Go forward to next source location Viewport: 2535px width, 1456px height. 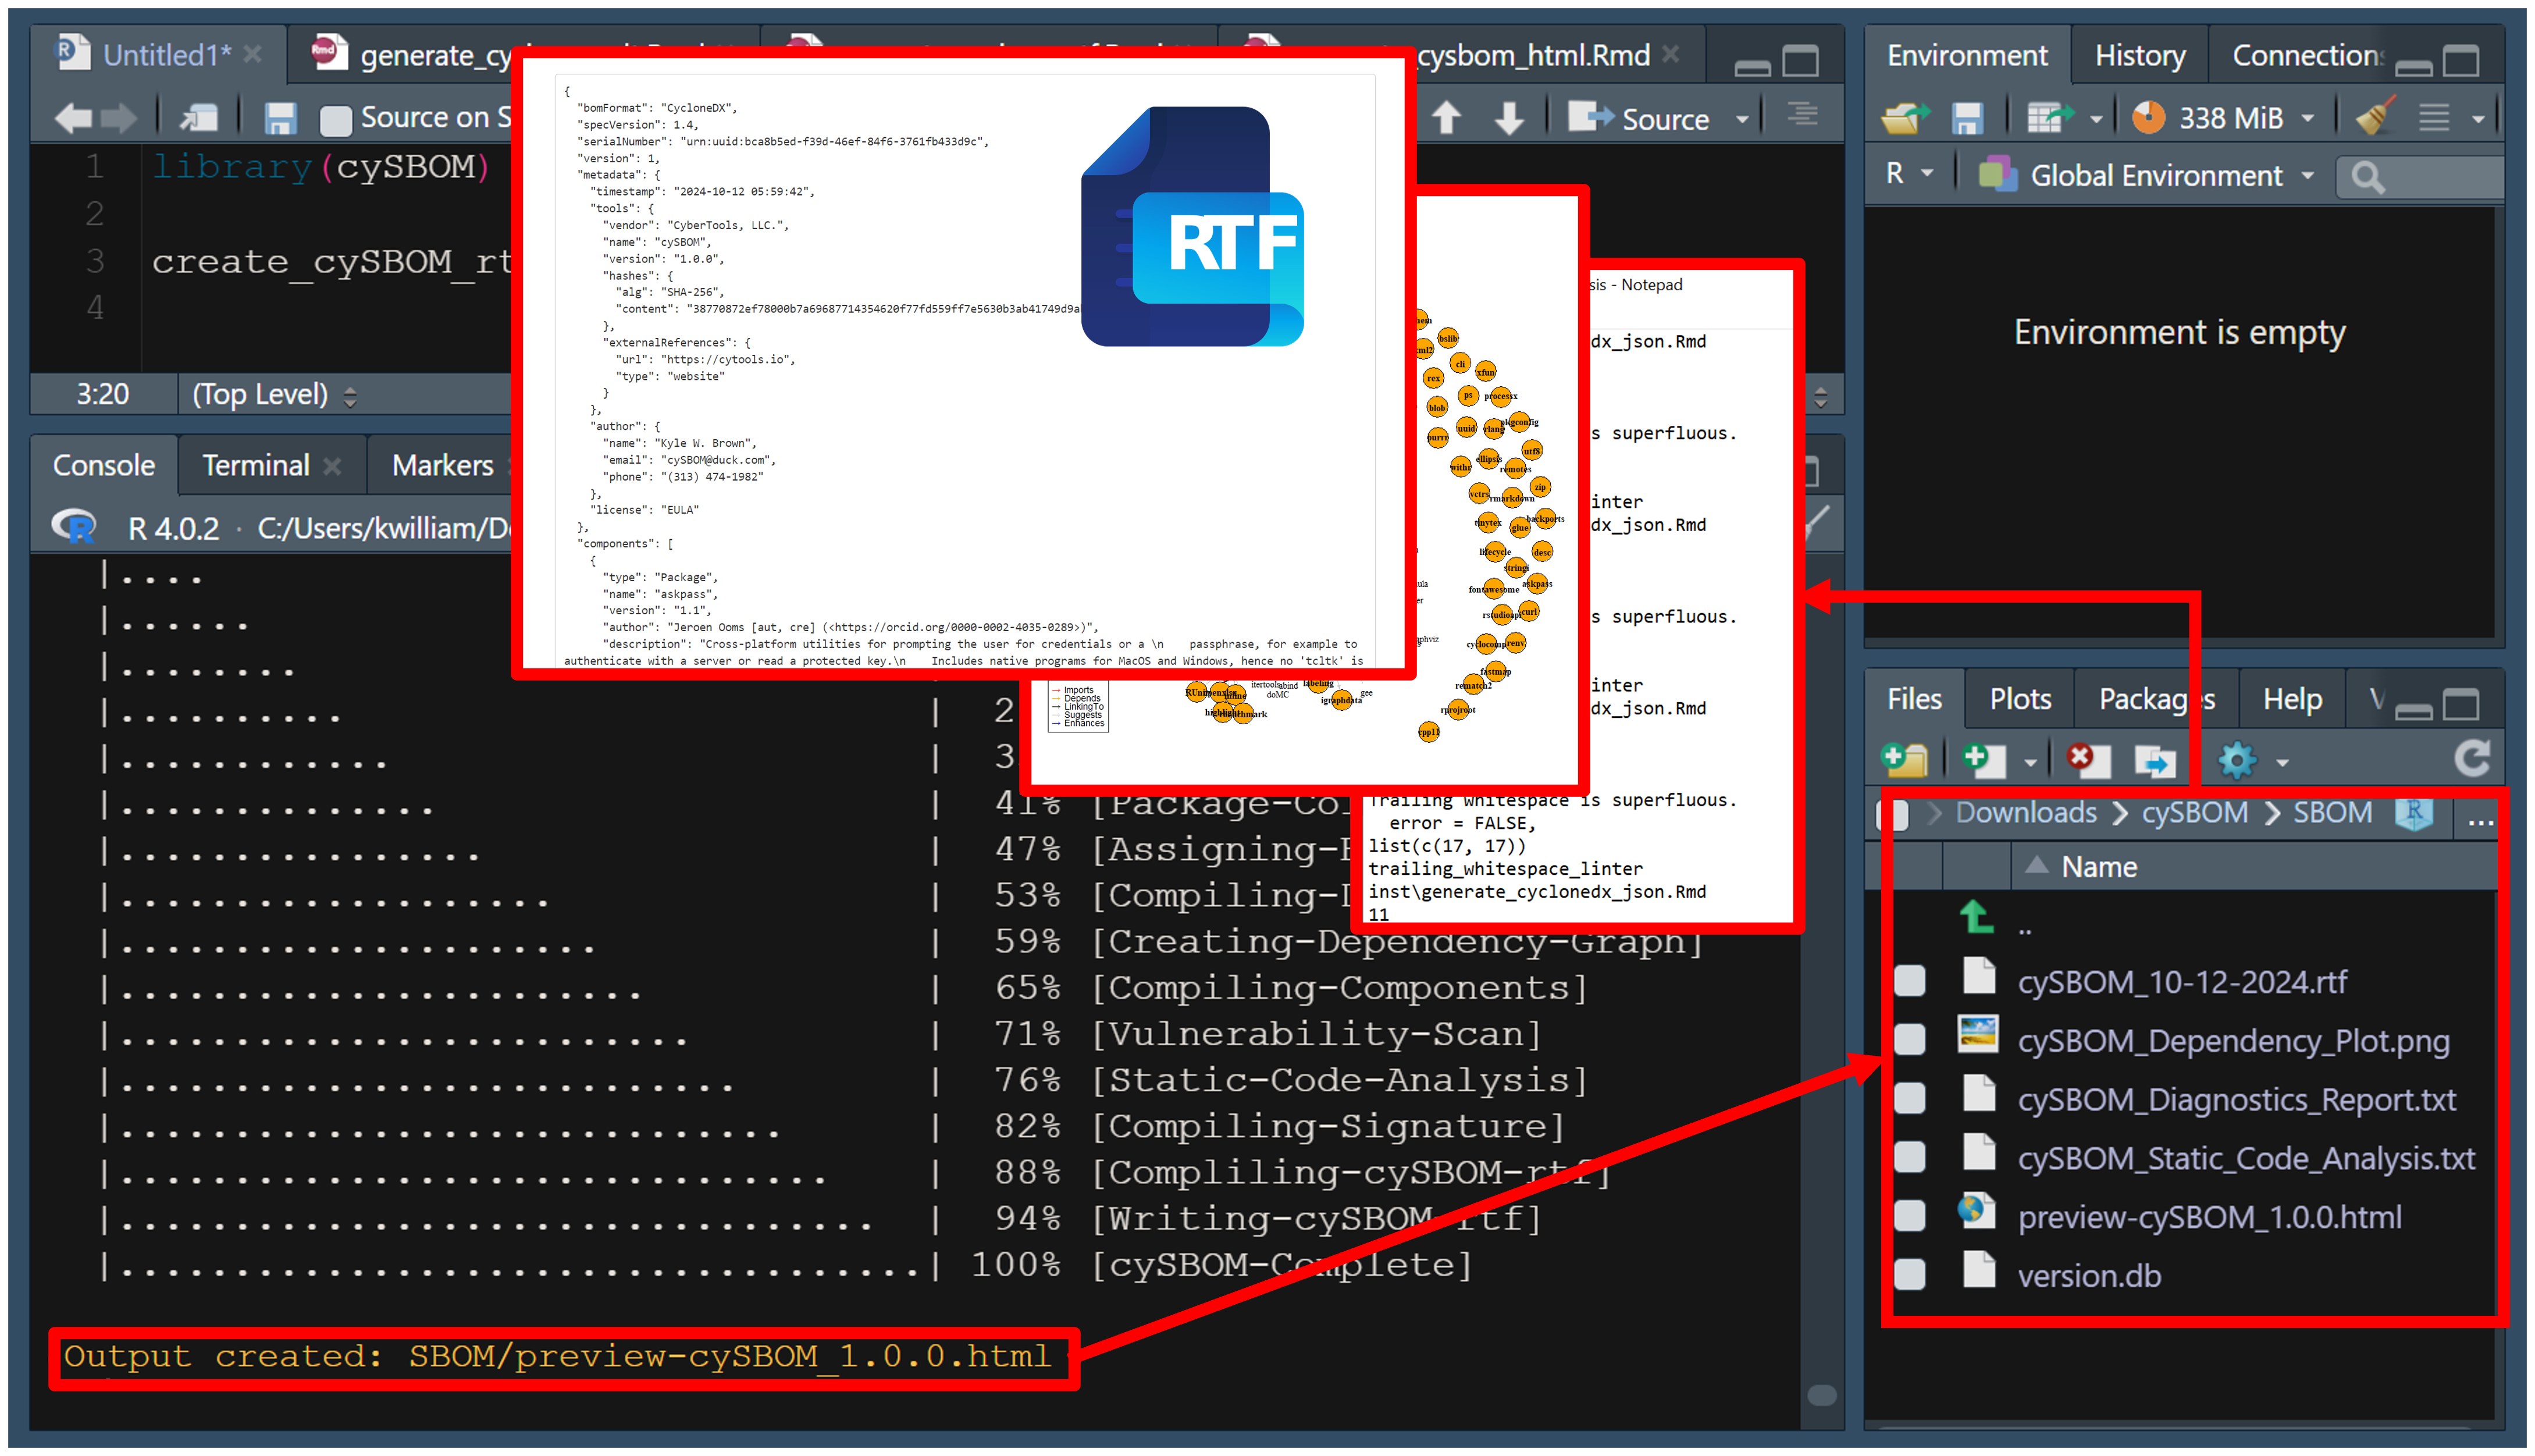119,118
